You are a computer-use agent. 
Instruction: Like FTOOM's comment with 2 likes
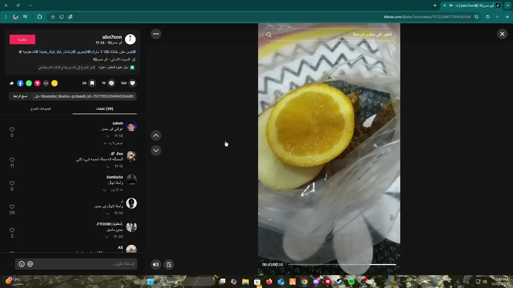coord(12,230)
